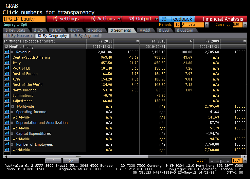Select the By Measure sub-tab
250x179 pixels.
(x=18, y=36)
